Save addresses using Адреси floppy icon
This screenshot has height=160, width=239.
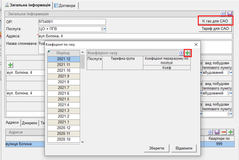[217, 132]
